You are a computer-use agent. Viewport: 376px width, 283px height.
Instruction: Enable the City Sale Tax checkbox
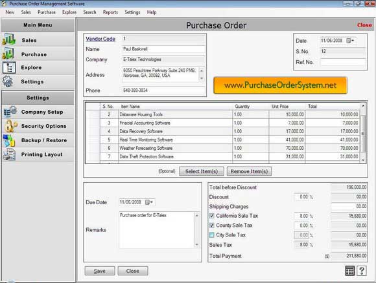[x=212, y=235]
